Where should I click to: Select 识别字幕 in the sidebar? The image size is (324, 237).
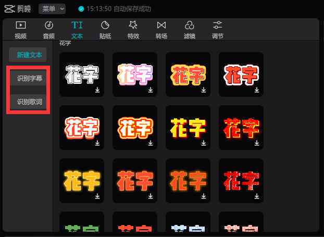(28, 78)
